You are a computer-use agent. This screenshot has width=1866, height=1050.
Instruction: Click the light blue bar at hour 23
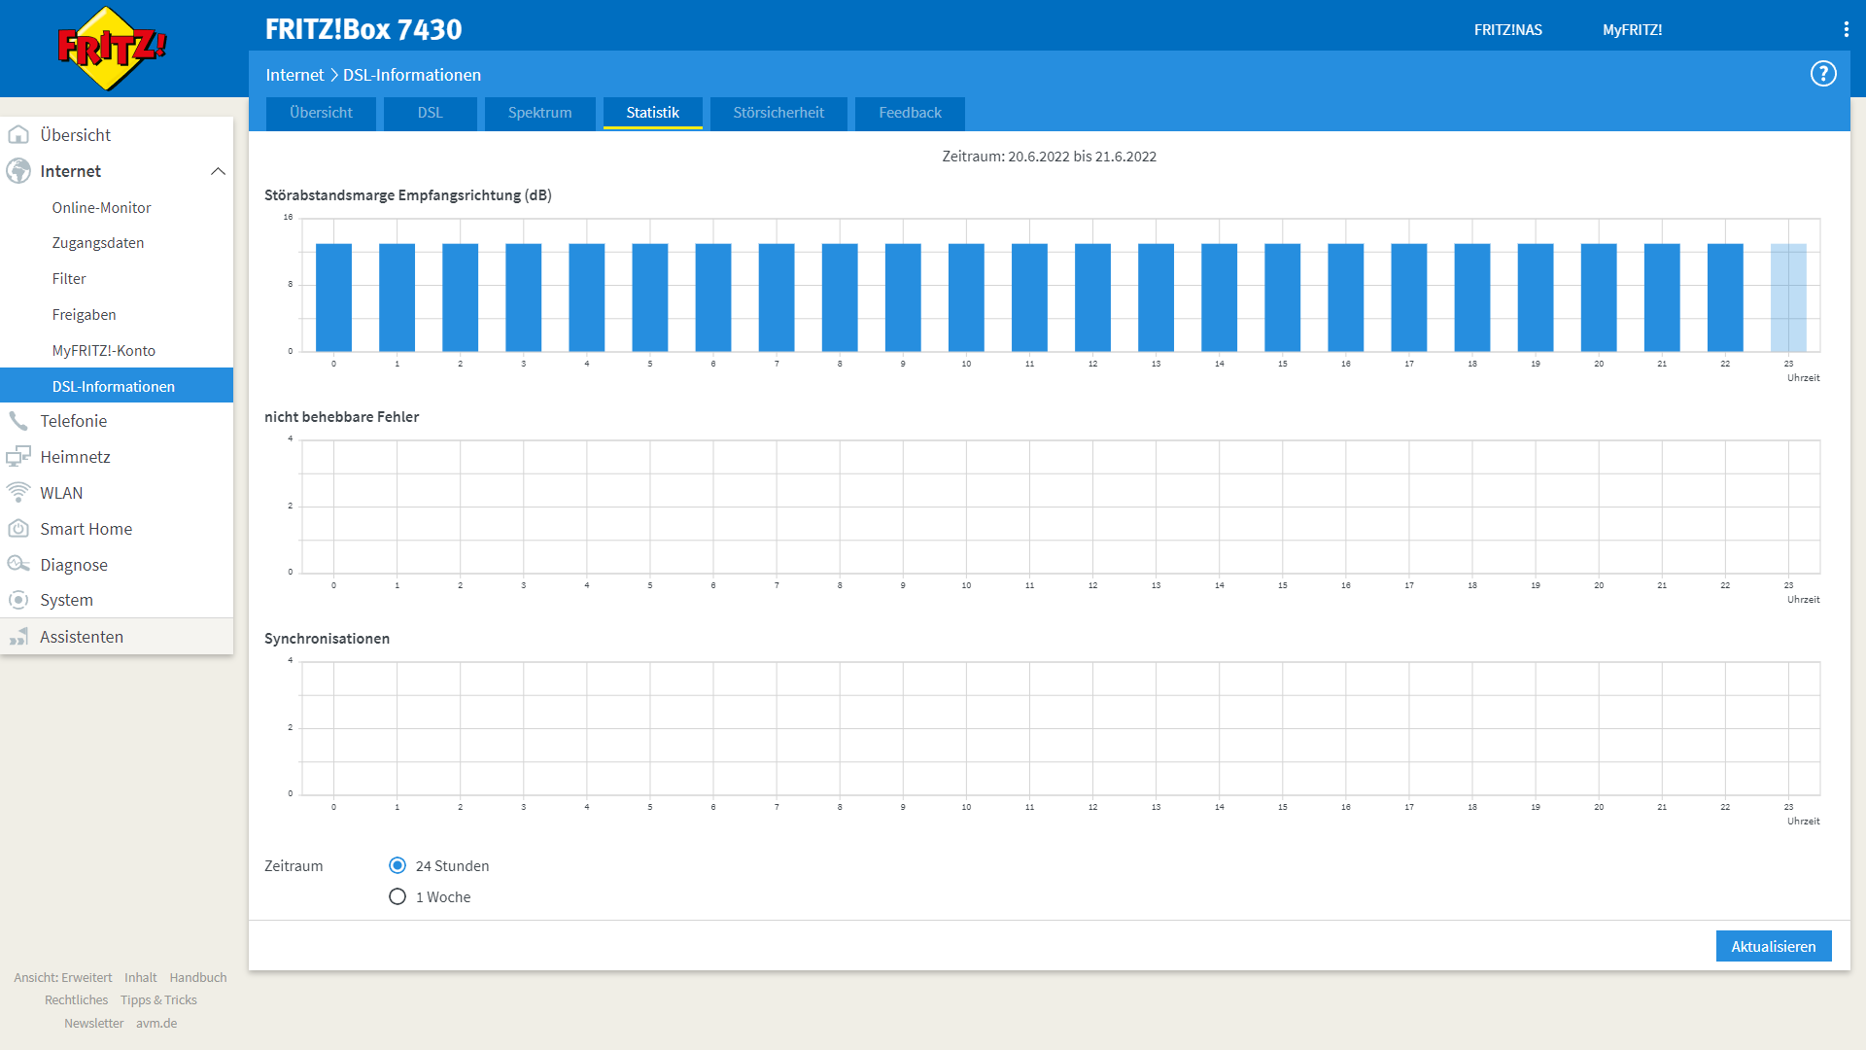(x=1787, y=297)
